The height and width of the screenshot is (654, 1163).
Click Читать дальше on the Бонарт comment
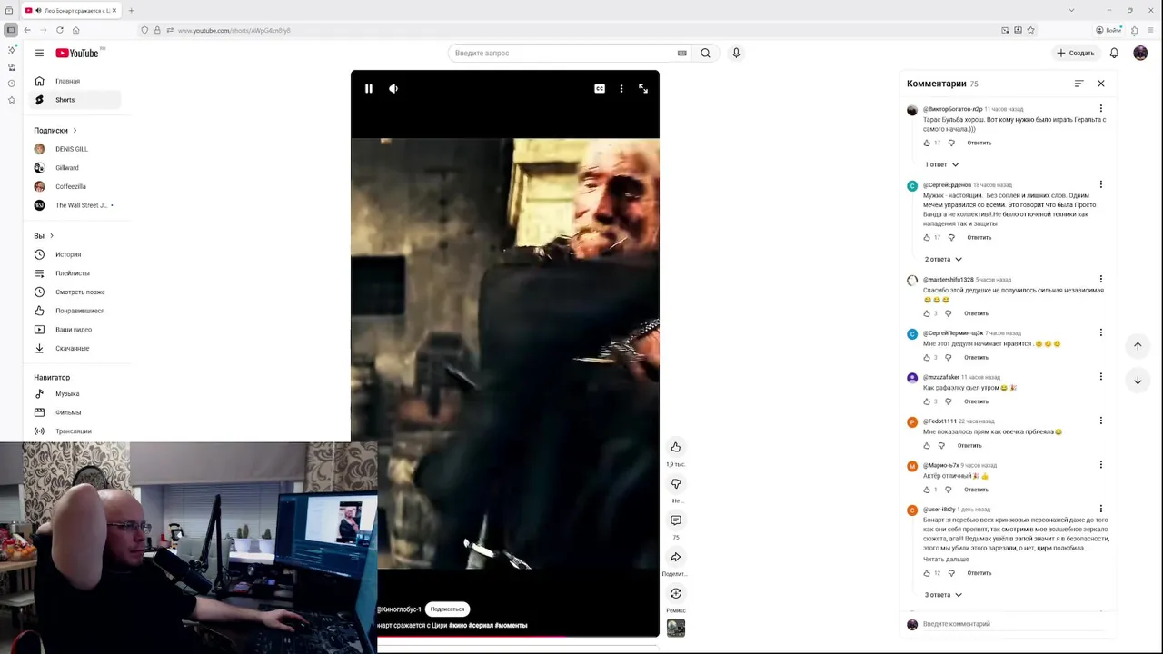point(946,560)
